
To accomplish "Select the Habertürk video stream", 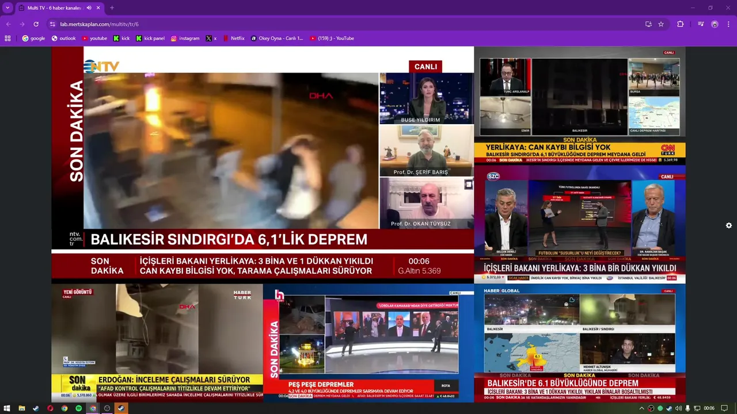I will 157,343.
